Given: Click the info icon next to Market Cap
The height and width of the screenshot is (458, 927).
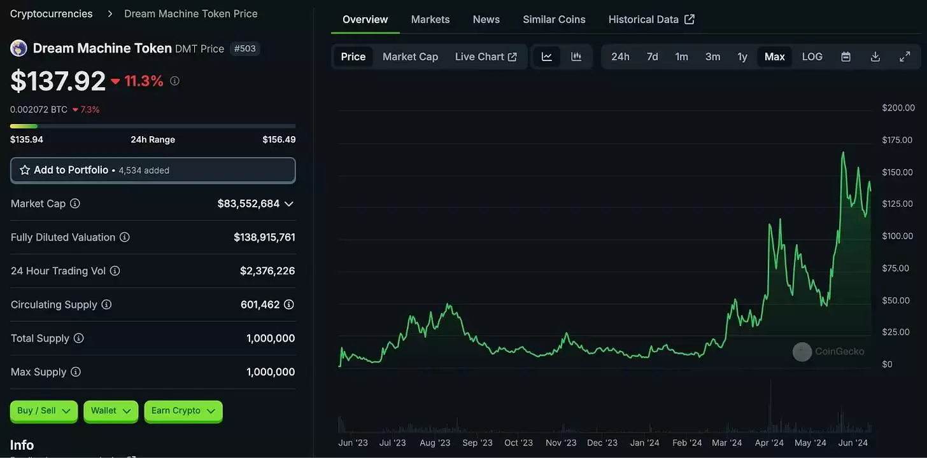Looking at the screenshot, I should [75, 204].
